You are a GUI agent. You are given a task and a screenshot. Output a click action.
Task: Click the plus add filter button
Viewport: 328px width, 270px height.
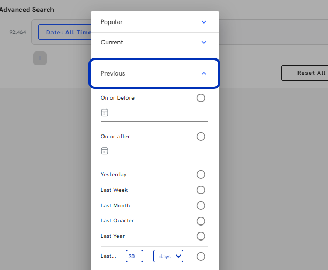pyautogui.click(x=40, y=58)
